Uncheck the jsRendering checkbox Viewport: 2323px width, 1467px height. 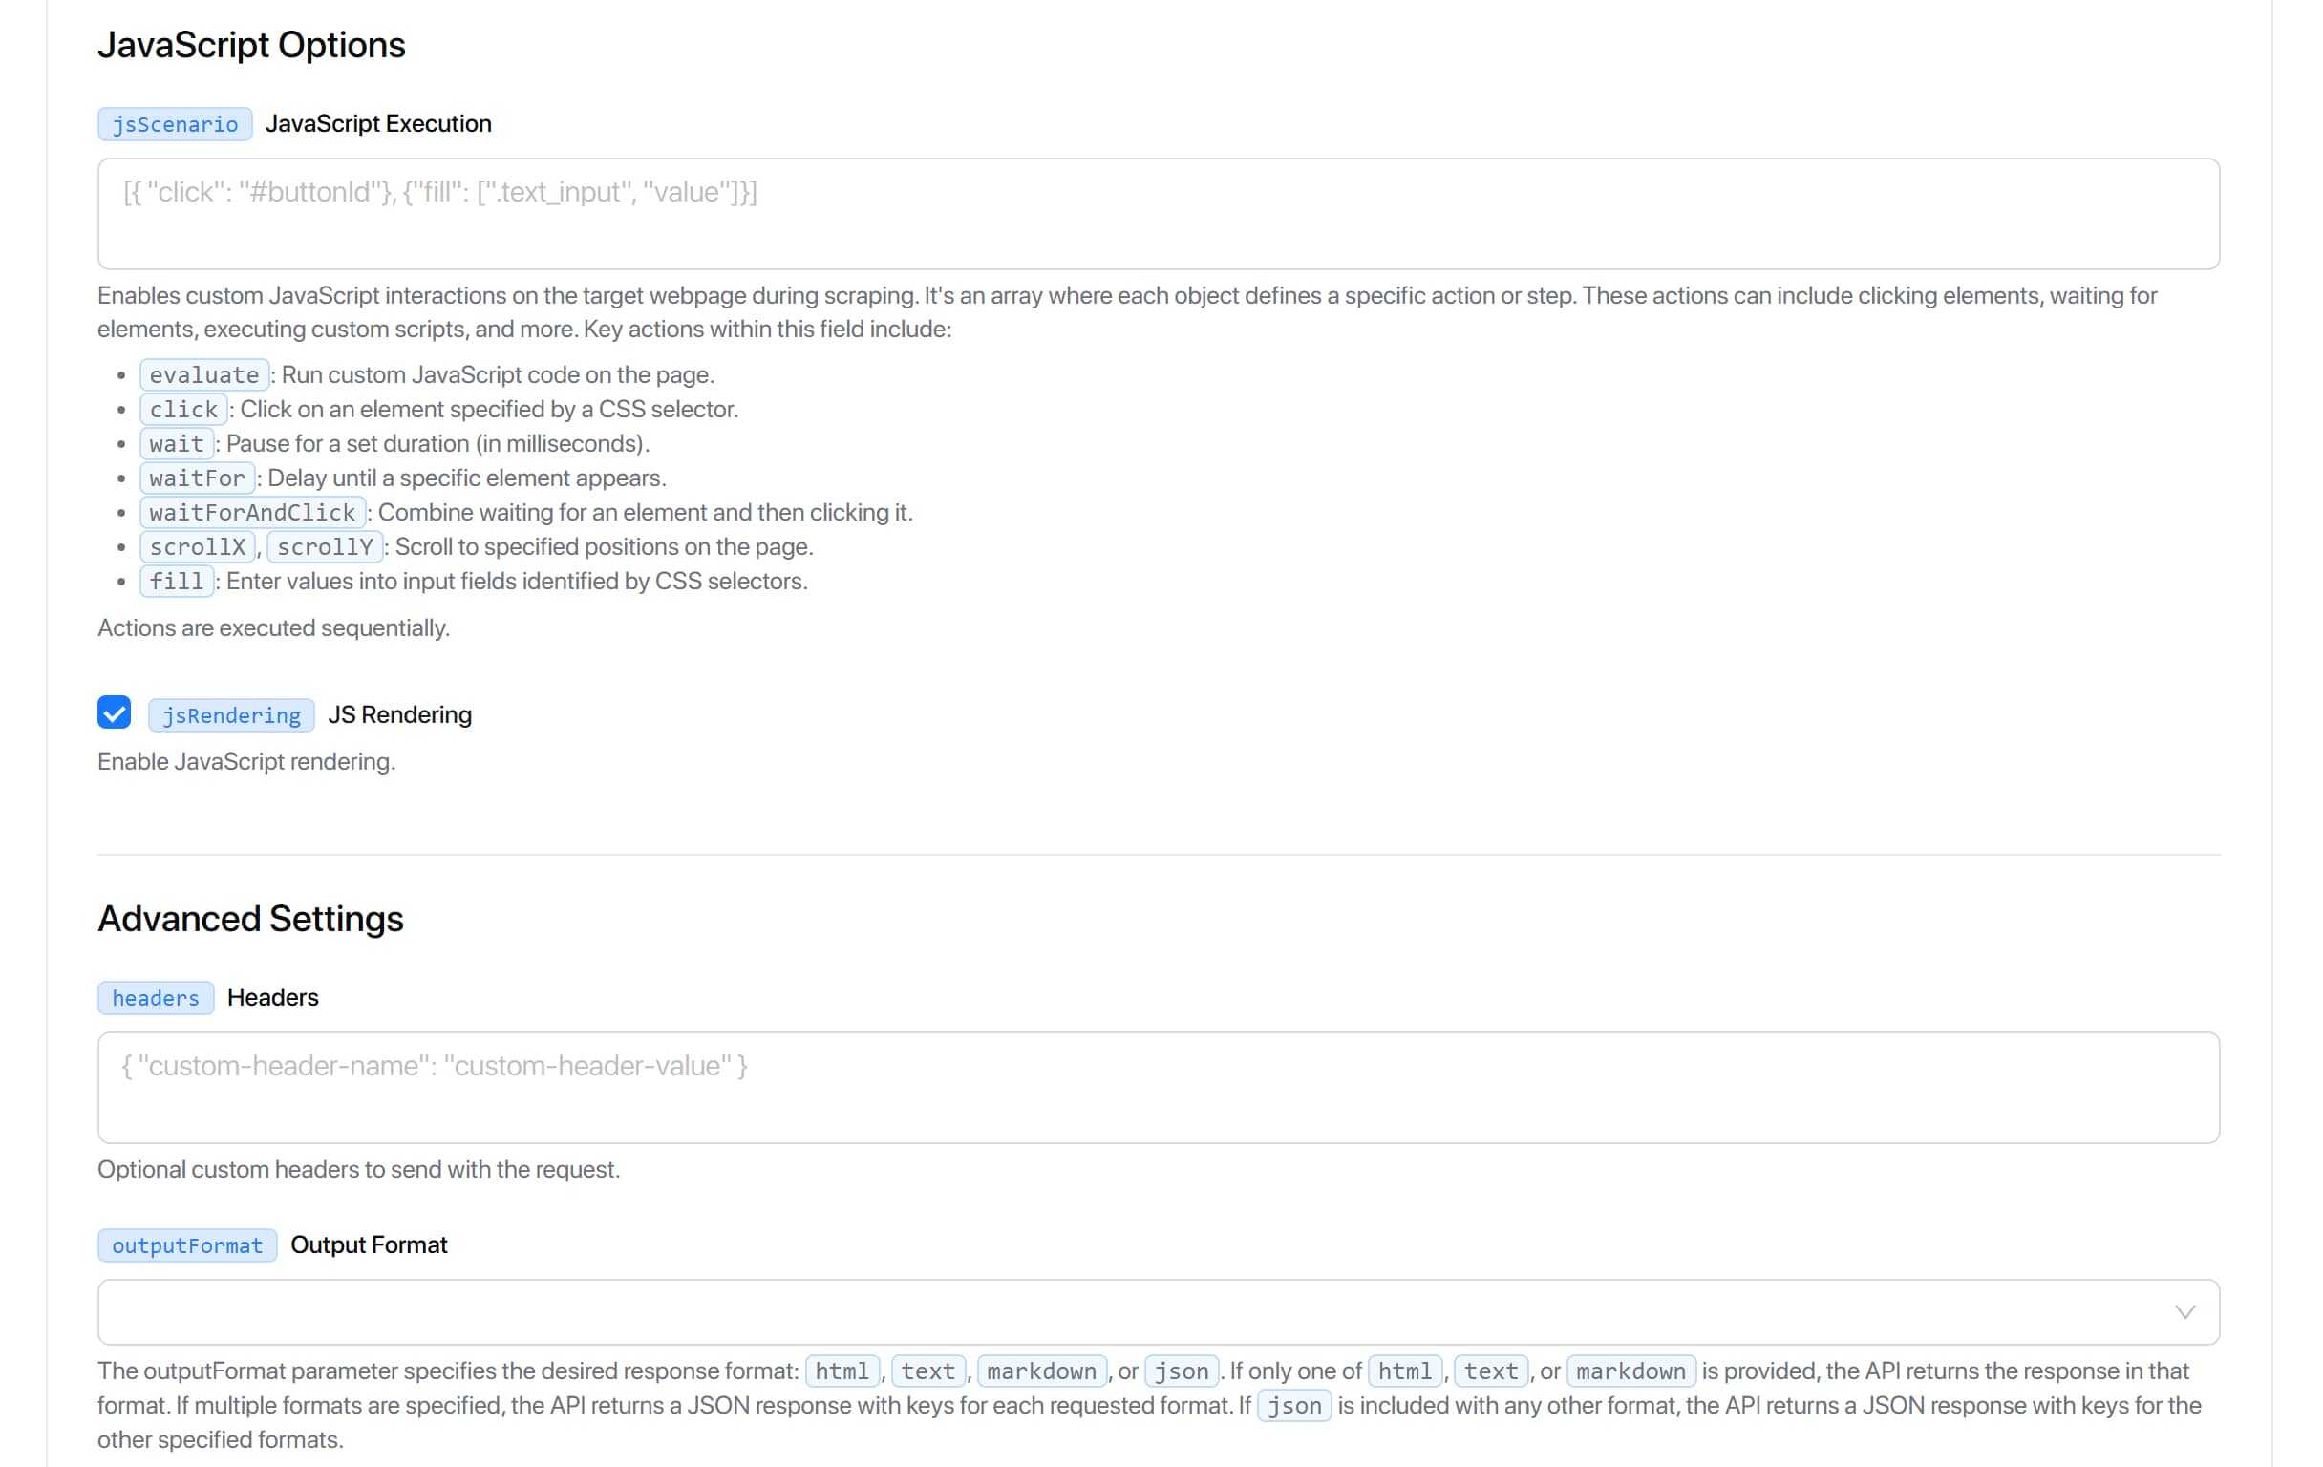tap(114, 712)
